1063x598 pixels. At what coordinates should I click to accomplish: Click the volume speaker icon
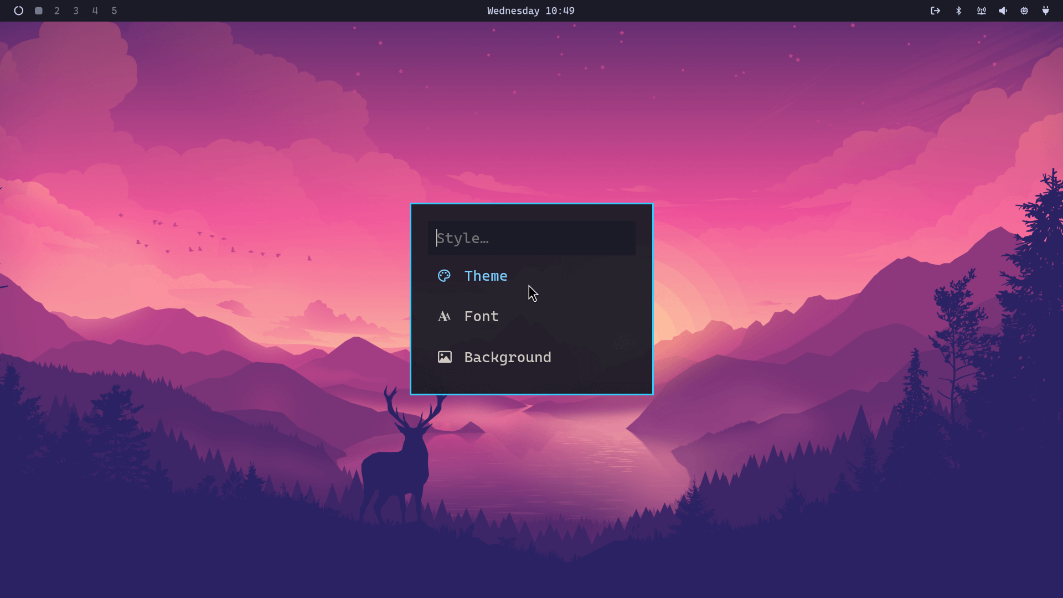pyautogui.click(x=1003, y=11)
